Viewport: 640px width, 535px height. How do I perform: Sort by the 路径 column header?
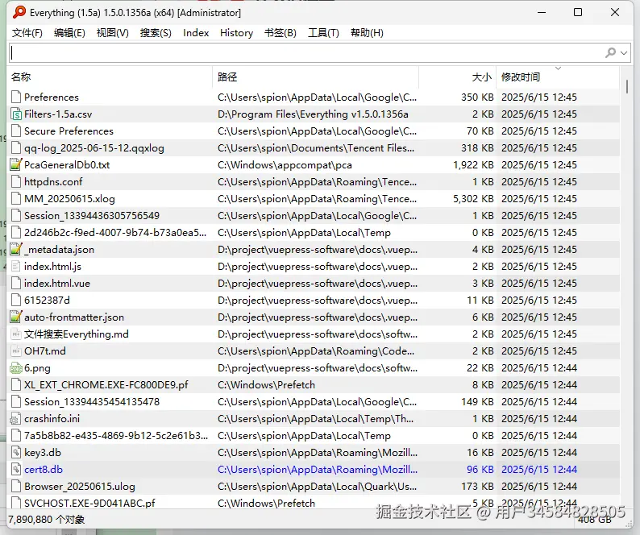coord(315,77)
